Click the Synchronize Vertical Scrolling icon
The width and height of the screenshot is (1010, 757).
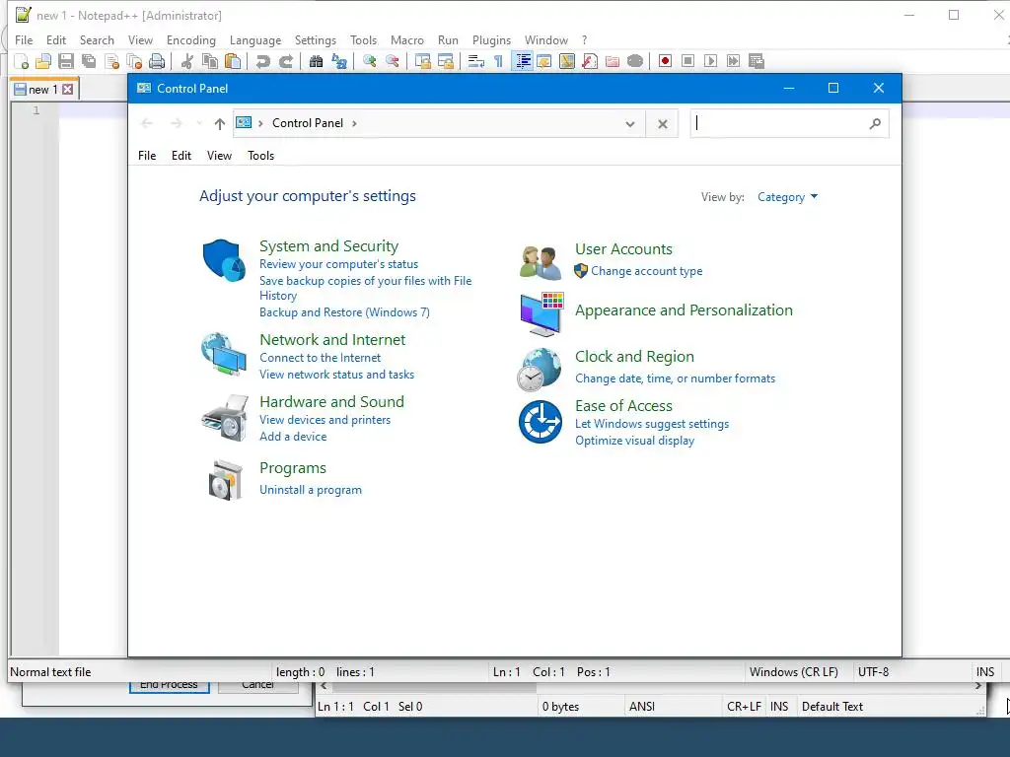pyautogui.click(x=422, y=61)
